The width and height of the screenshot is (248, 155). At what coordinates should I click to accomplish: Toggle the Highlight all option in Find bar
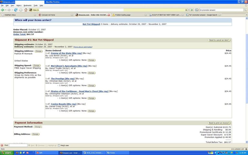coord(51,145)
